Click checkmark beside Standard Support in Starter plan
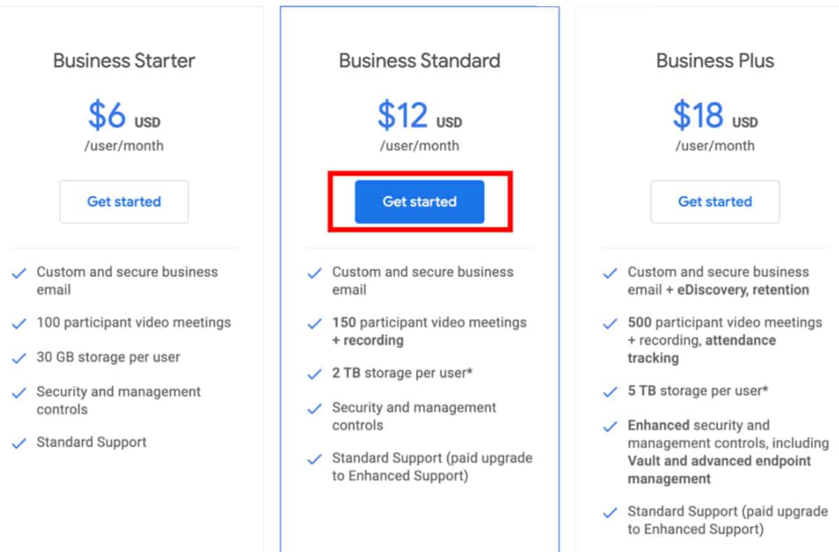Screen dimensions: 839x552 click(x=20, y=444)
